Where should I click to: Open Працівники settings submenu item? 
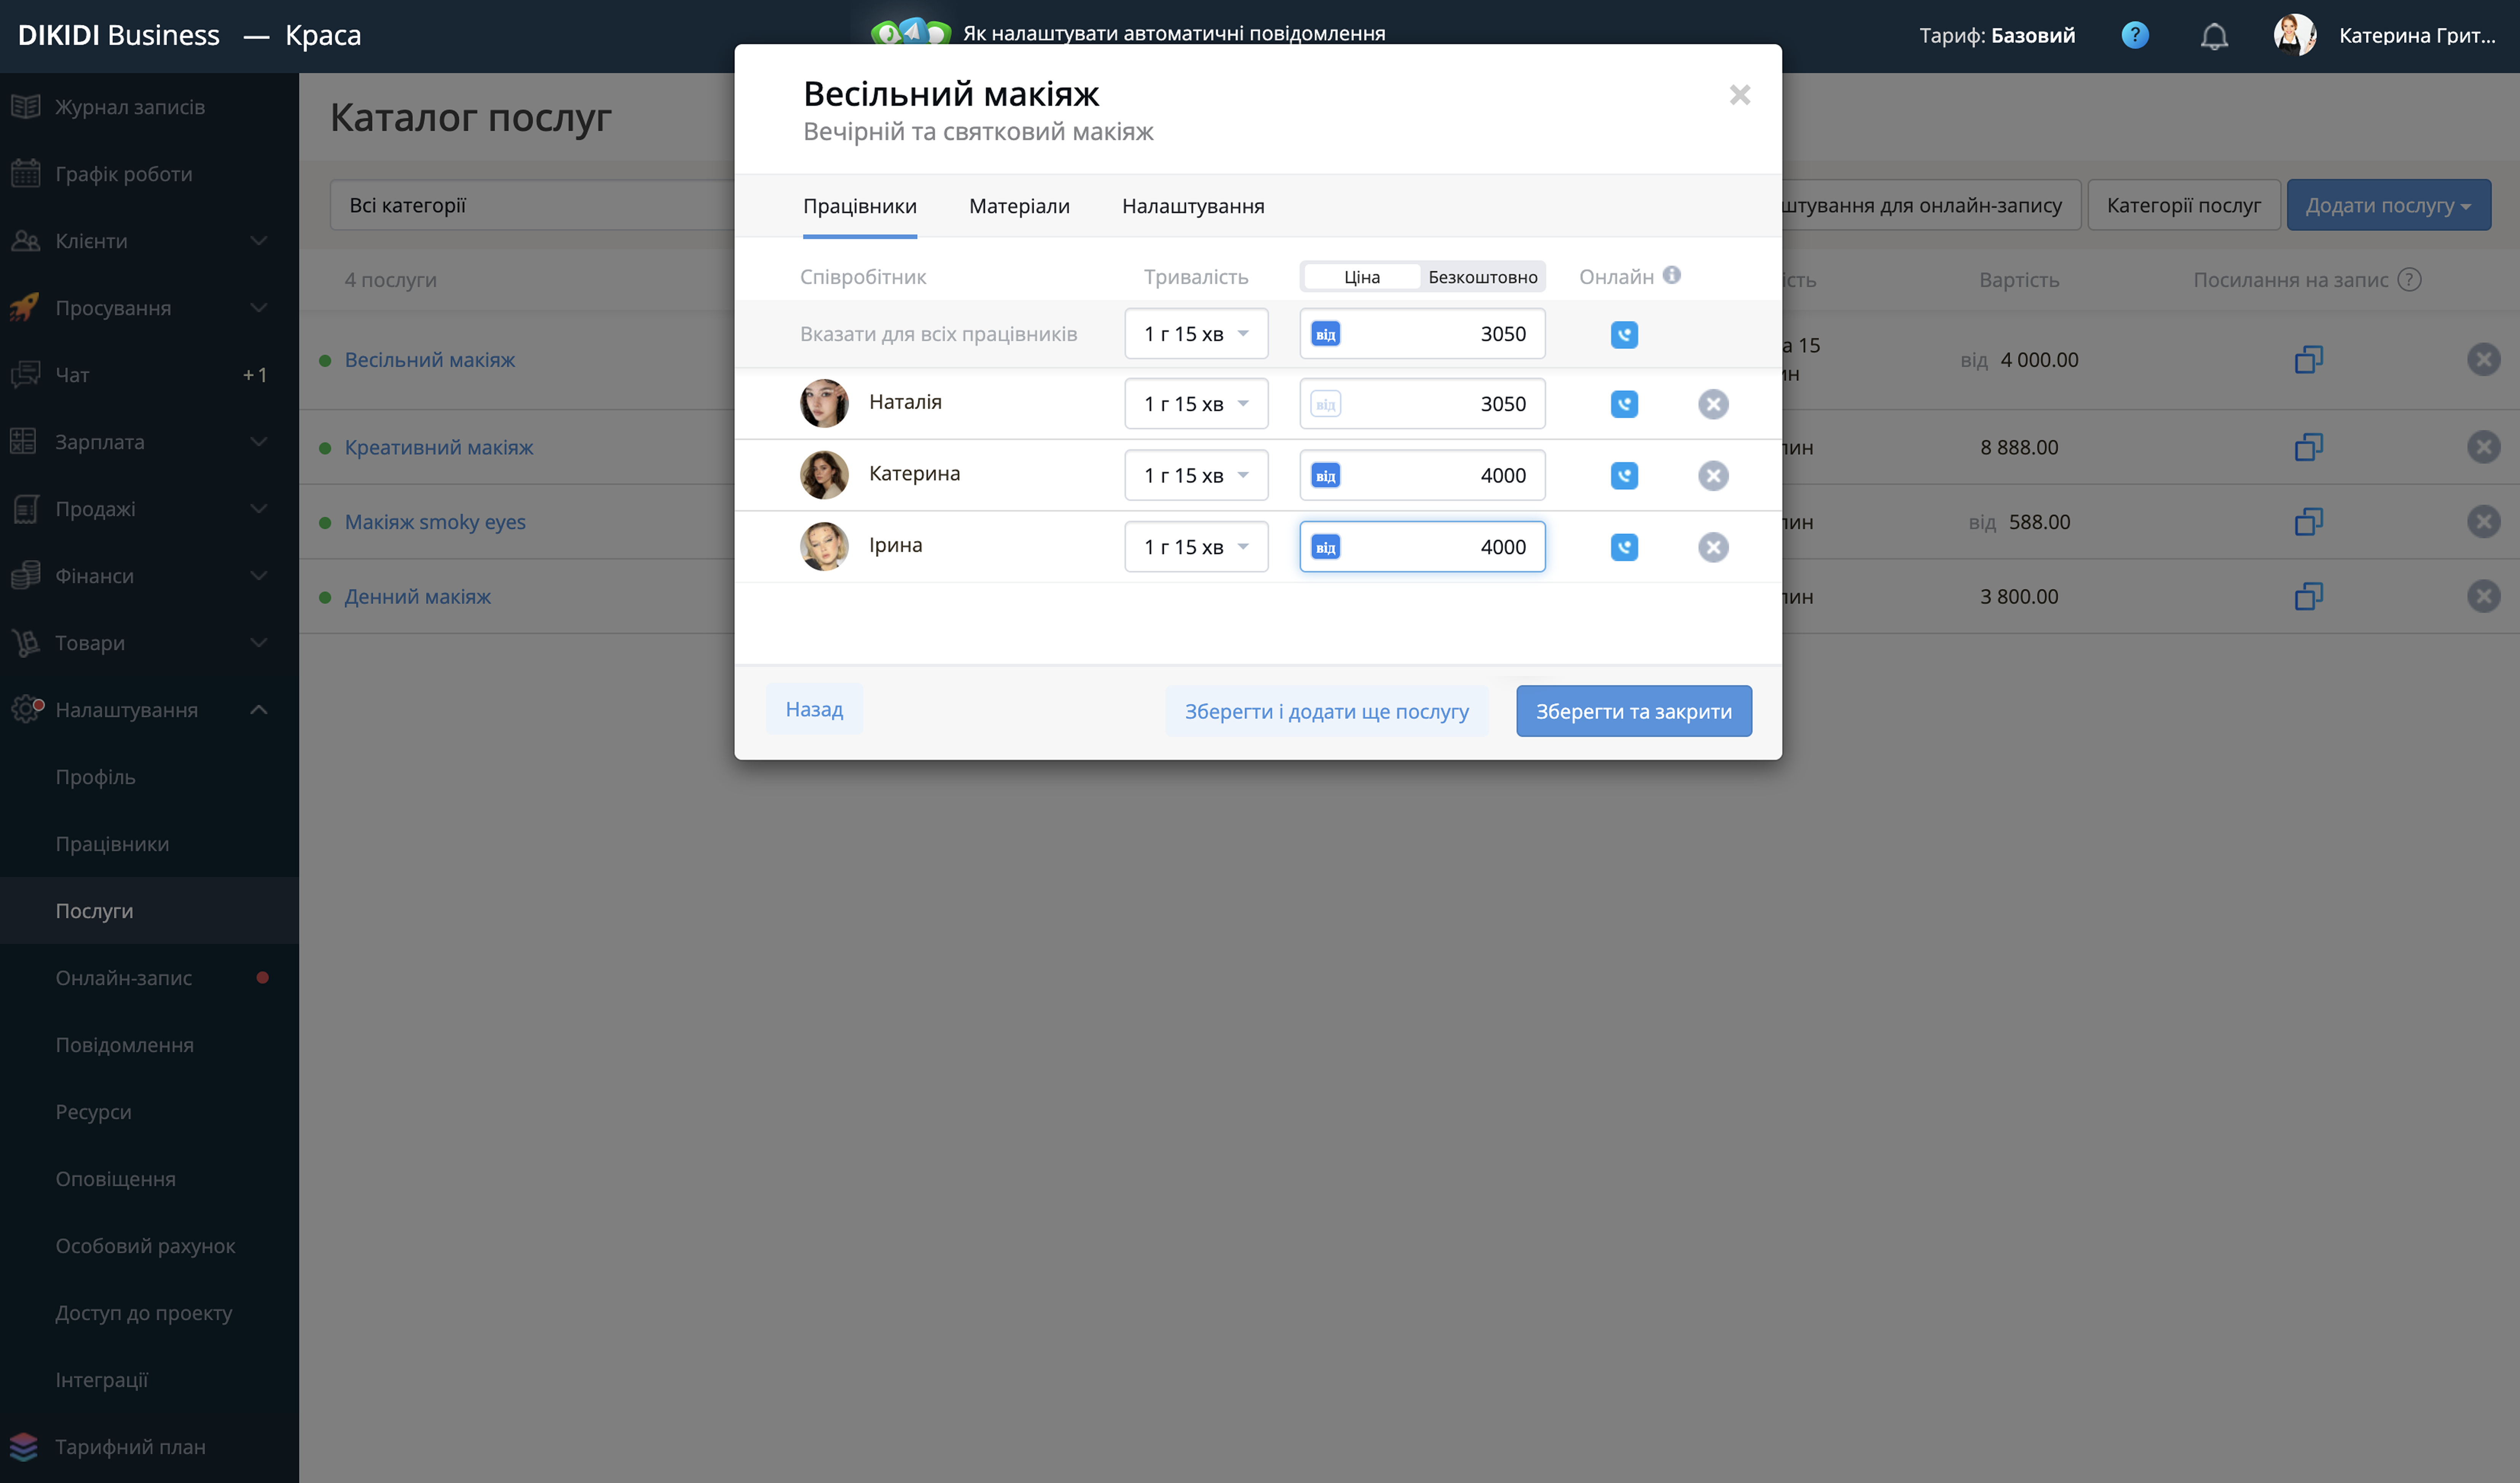(x=149, y=844)
